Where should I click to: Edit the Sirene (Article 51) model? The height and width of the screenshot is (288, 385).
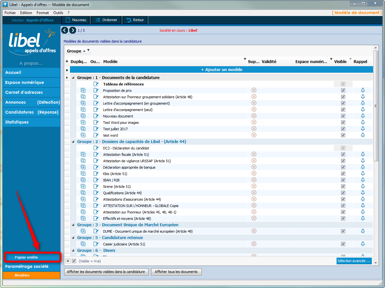pos(96,187)
